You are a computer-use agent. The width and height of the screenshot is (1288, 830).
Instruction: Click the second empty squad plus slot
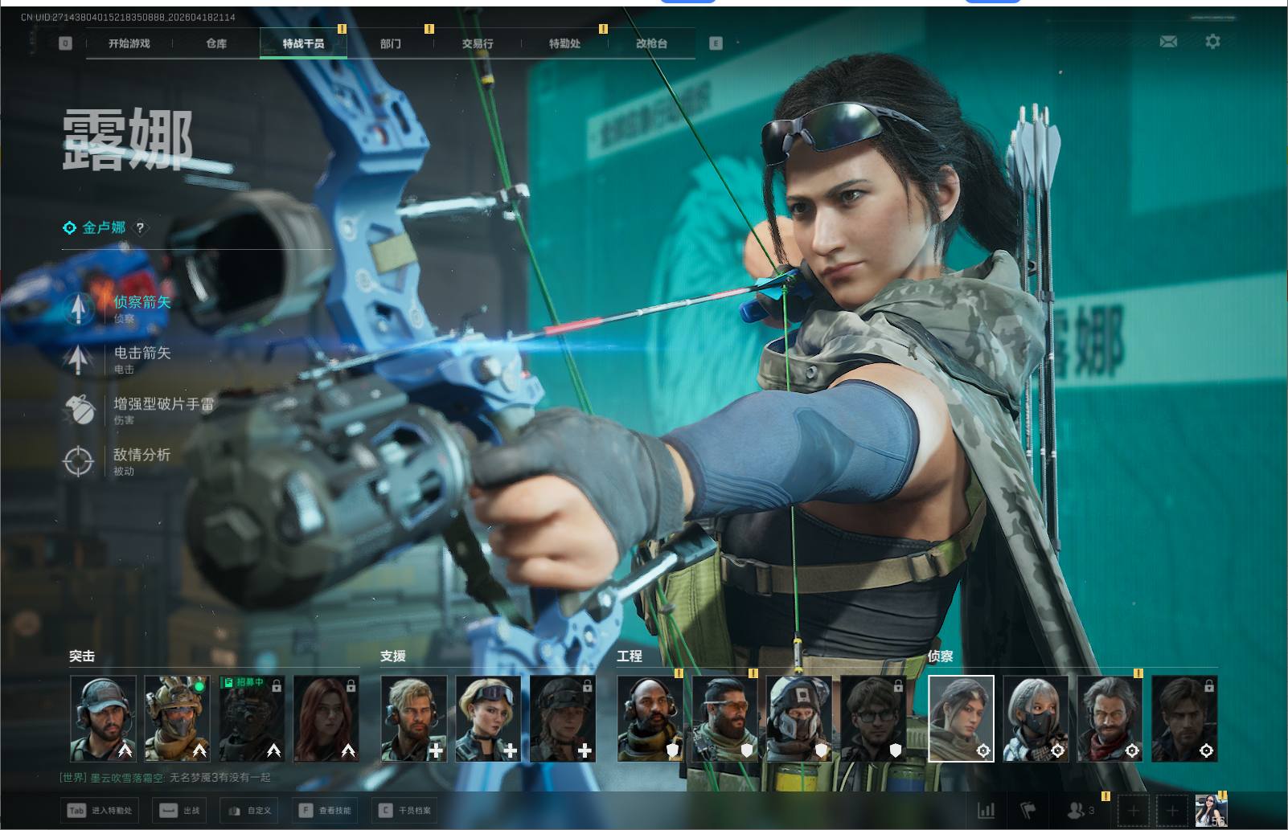pos(1172,811)
